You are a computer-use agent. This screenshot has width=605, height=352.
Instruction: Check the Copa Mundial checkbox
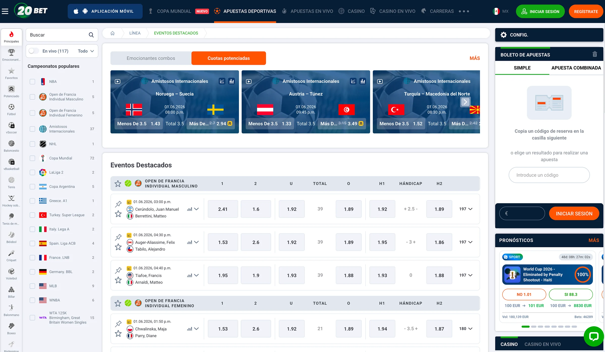coord(32,158)
